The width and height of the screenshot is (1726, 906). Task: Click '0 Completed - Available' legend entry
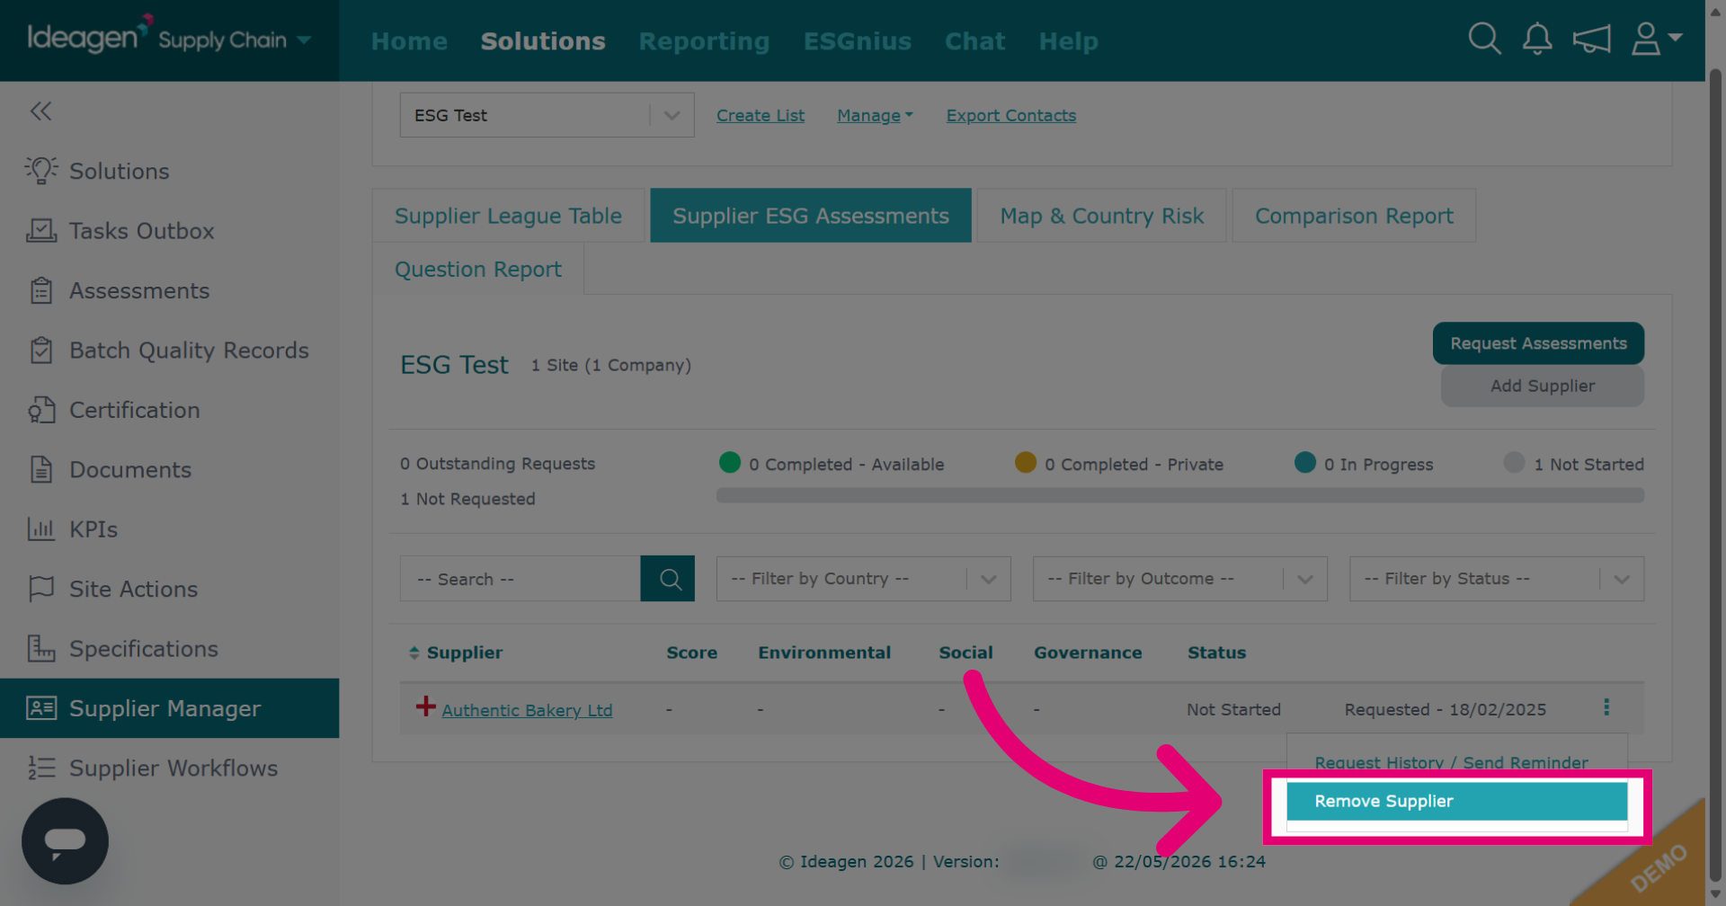click(x=832, y=464)
